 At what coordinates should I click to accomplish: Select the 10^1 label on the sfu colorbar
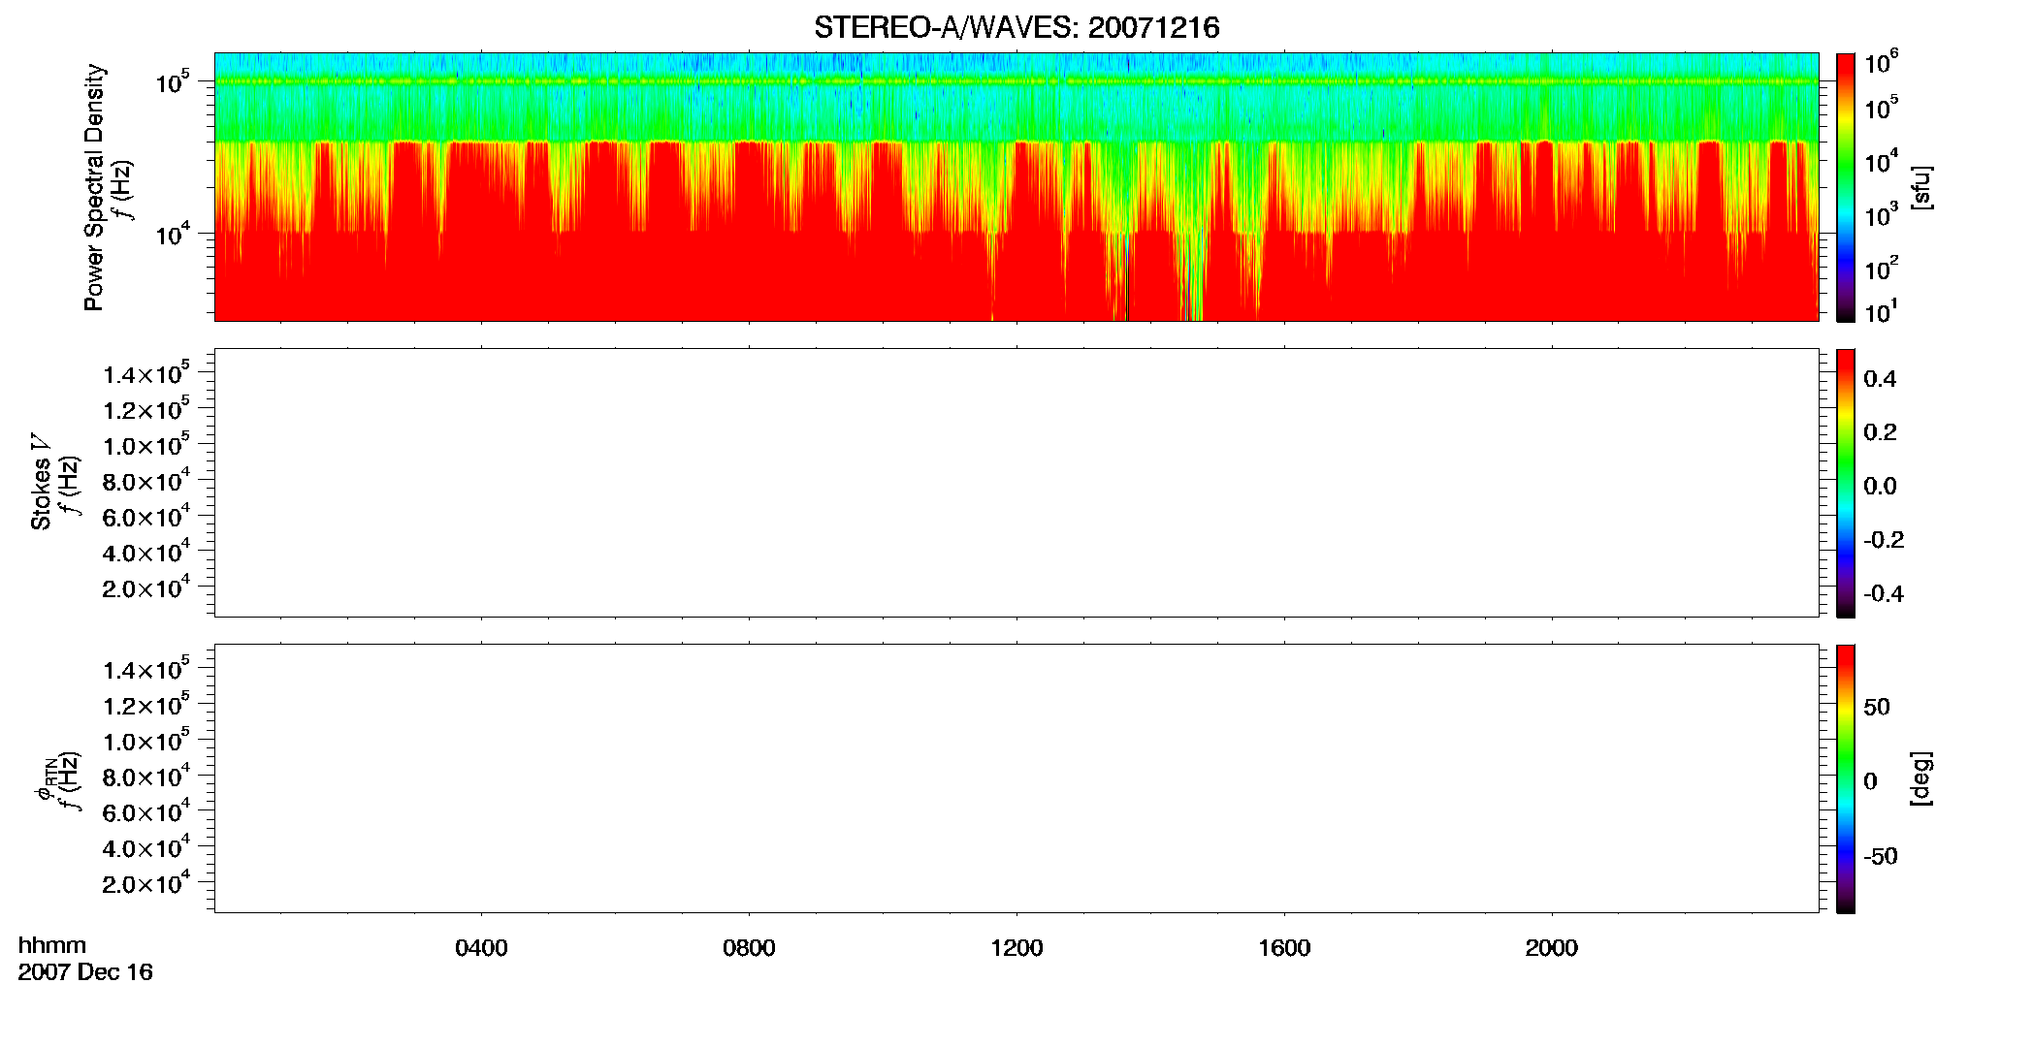pyautogui.click(x=1882, y=312)
